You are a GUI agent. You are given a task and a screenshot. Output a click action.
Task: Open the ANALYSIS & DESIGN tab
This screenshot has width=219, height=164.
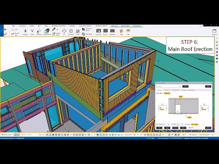pyautogui.click(x=85, y=26)
